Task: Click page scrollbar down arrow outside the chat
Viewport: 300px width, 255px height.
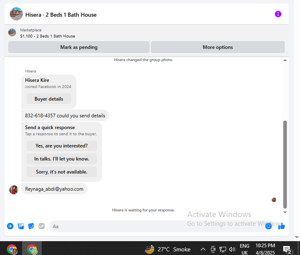Action: click(297, 237)
